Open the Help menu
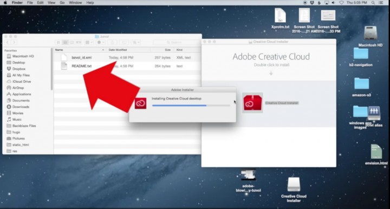This screenshot has width=390, height=209. pyautogui.click(x=90, y=3)
